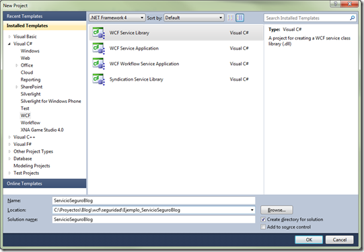The image size is (364, 252).
Task: Select Syndication Service Library template name
Action: tap(137, 79)
